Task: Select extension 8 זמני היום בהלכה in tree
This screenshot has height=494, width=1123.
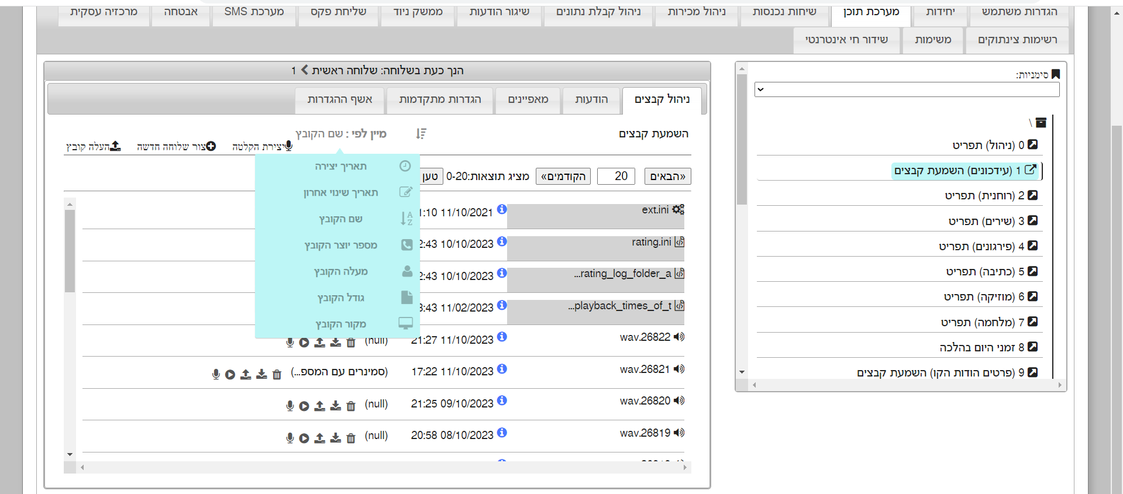Action: [988, 347]
